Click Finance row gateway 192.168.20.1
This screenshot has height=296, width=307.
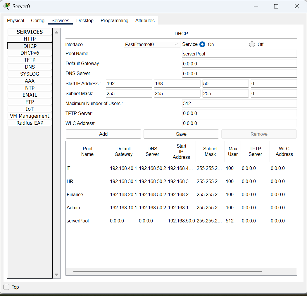pyautogui.click(x=123, y=194)
